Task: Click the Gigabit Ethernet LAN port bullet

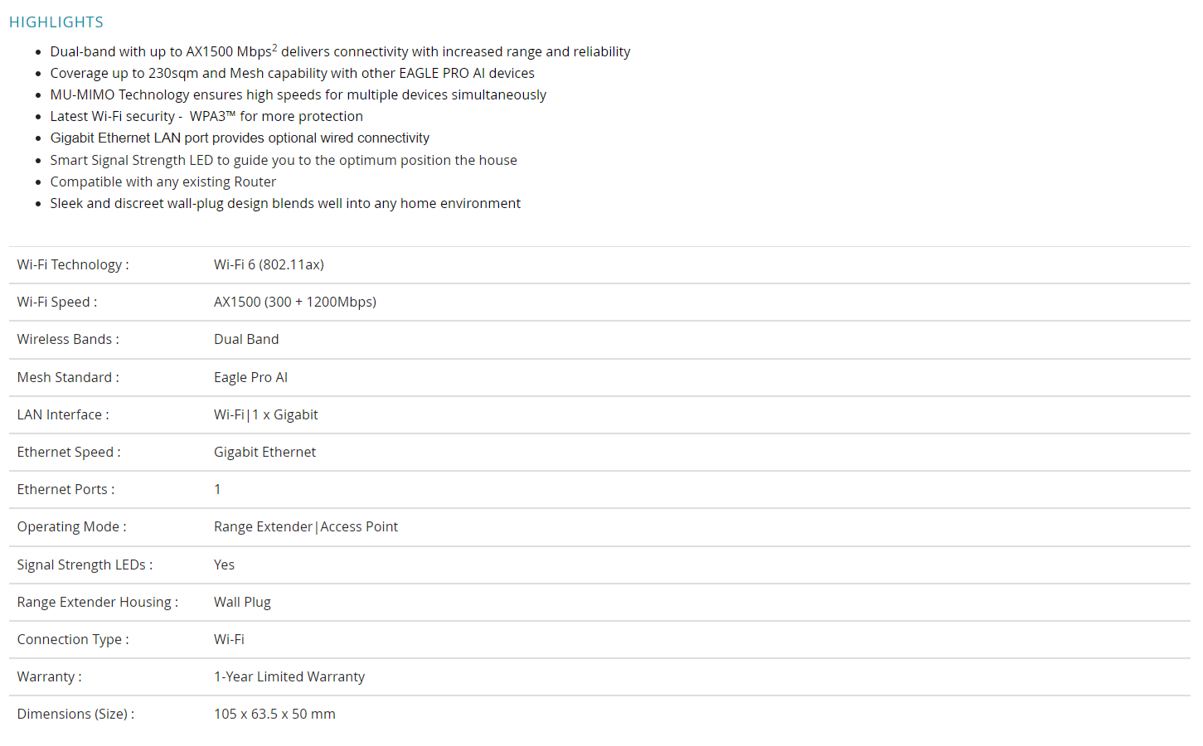Action: coord(240,138)
